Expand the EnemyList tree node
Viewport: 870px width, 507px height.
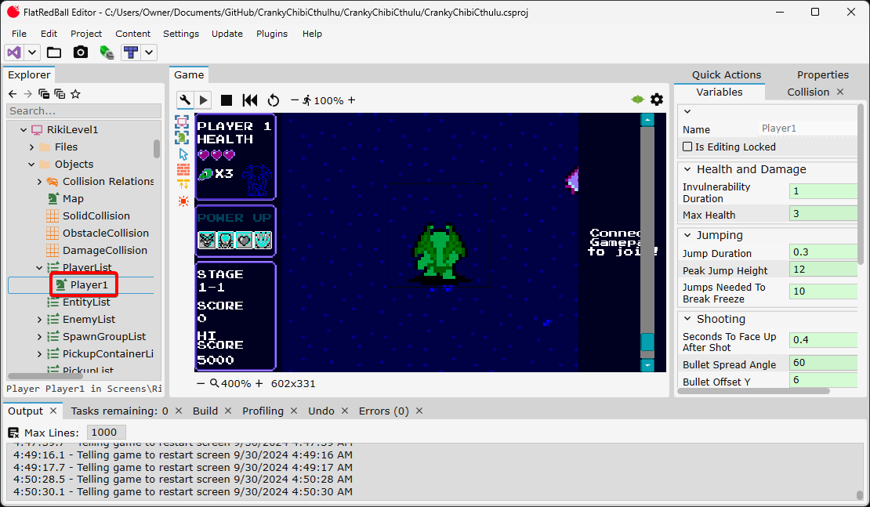coord(40,320)
